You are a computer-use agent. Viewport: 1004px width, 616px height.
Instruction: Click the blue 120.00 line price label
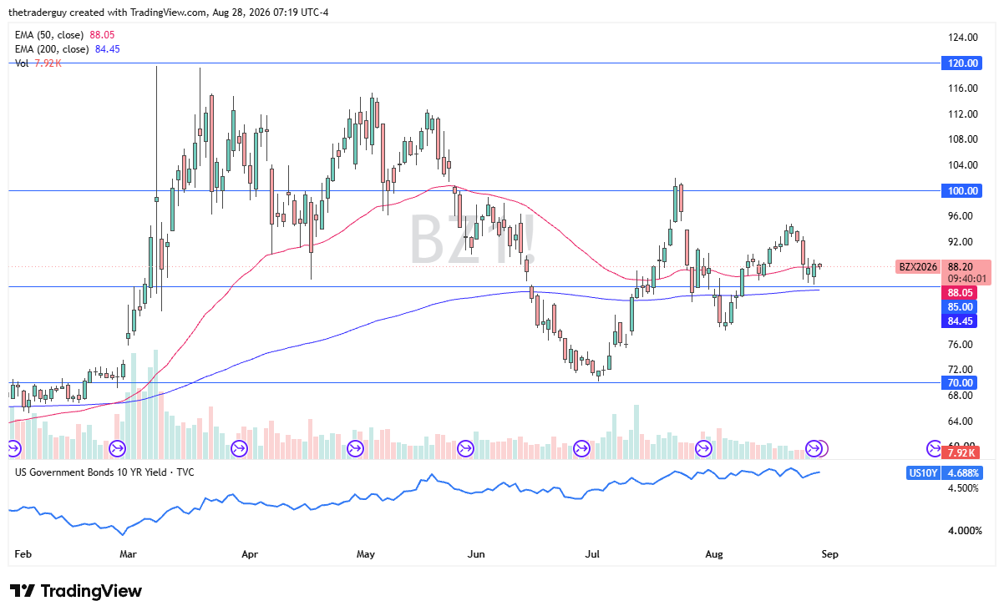click(x=962, y=63)
